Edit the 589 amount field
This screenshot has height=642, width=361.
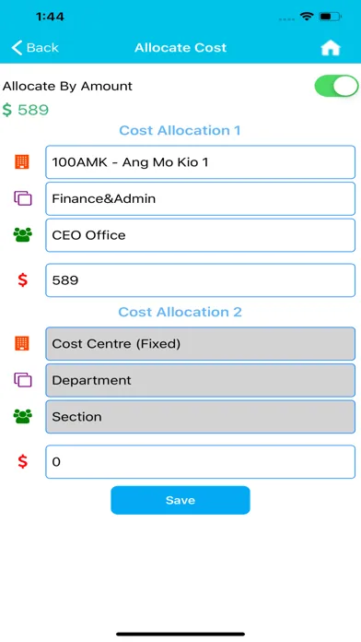click(x=201, y=280)
